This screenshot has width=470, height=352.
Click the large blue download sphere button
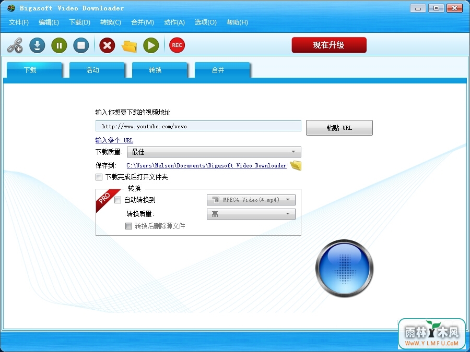(345, 268)
